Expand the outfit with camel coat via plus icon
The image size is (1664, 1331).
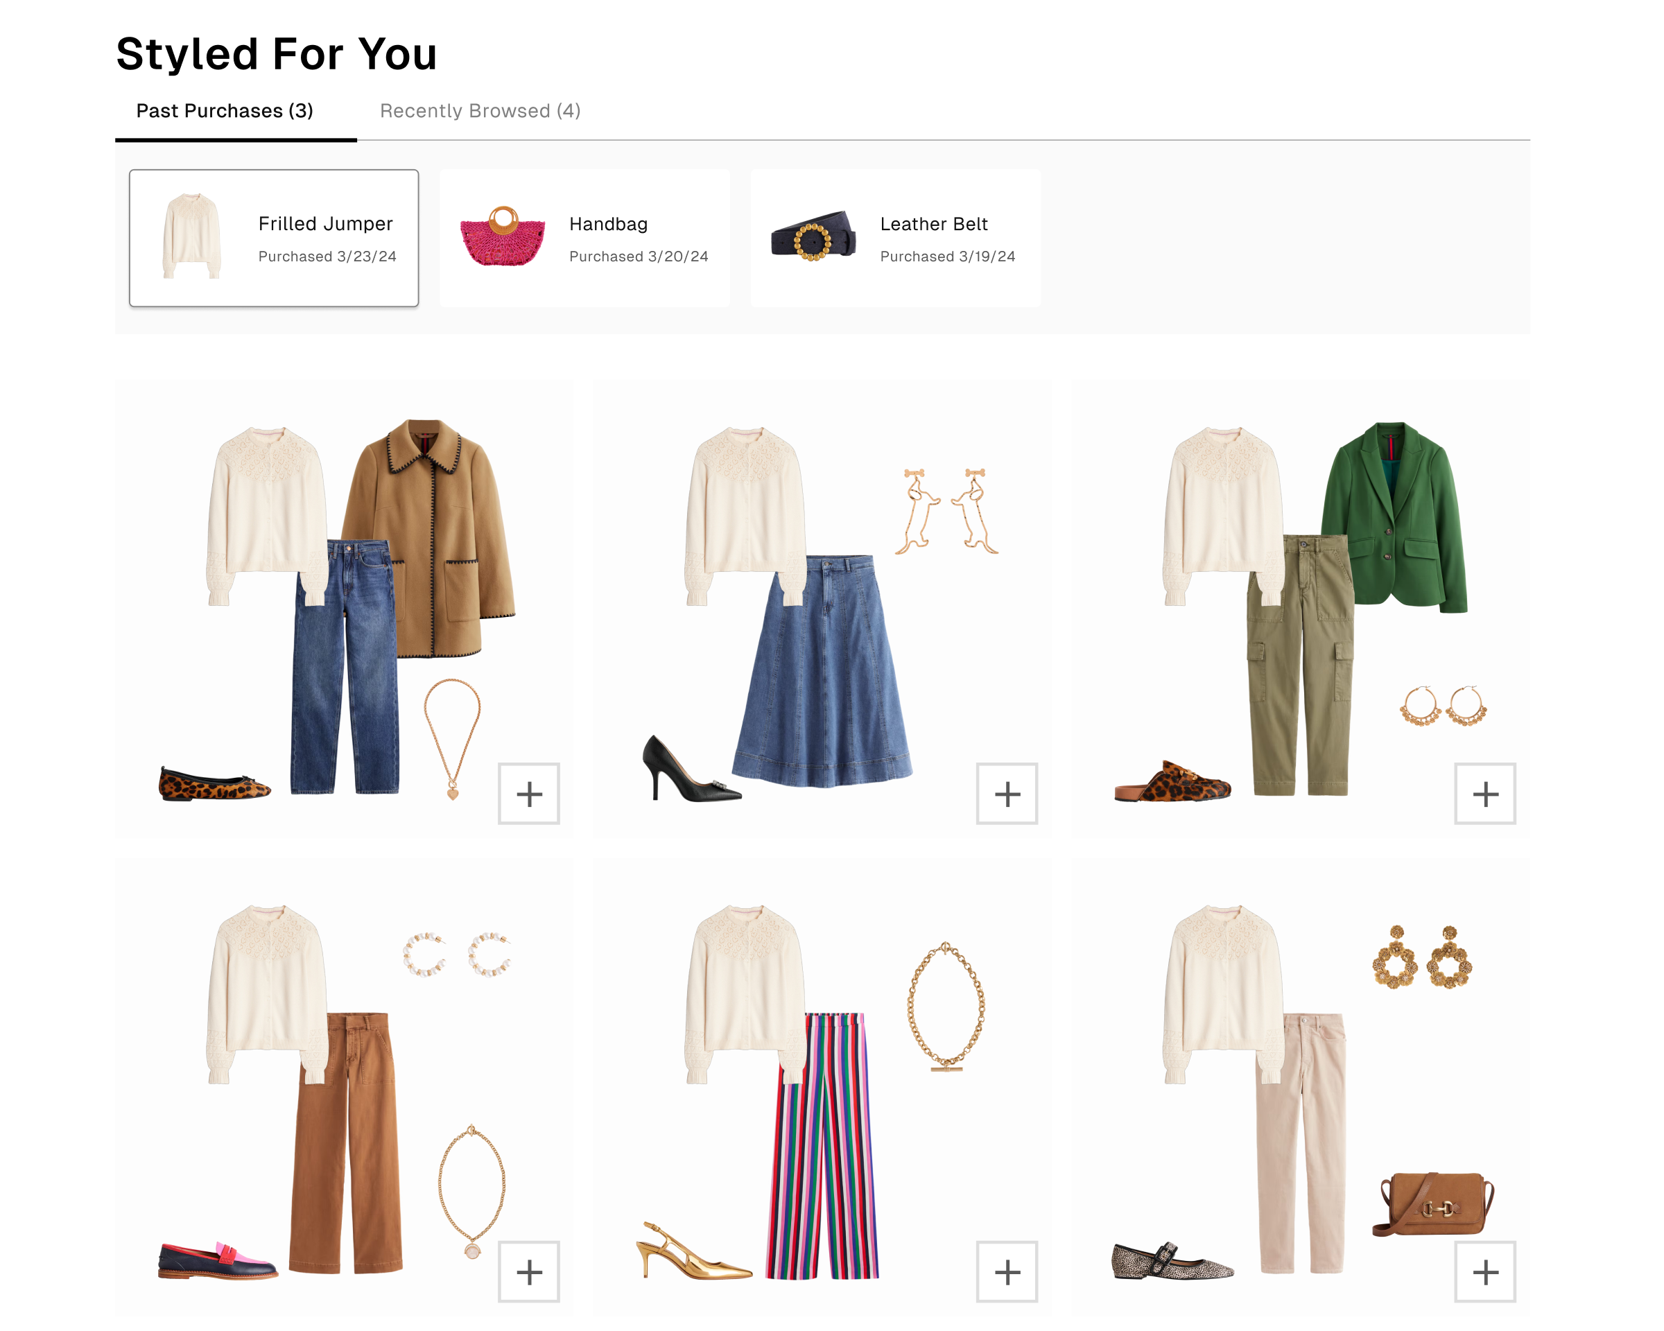pyautogui.click(x=529, y=794)
